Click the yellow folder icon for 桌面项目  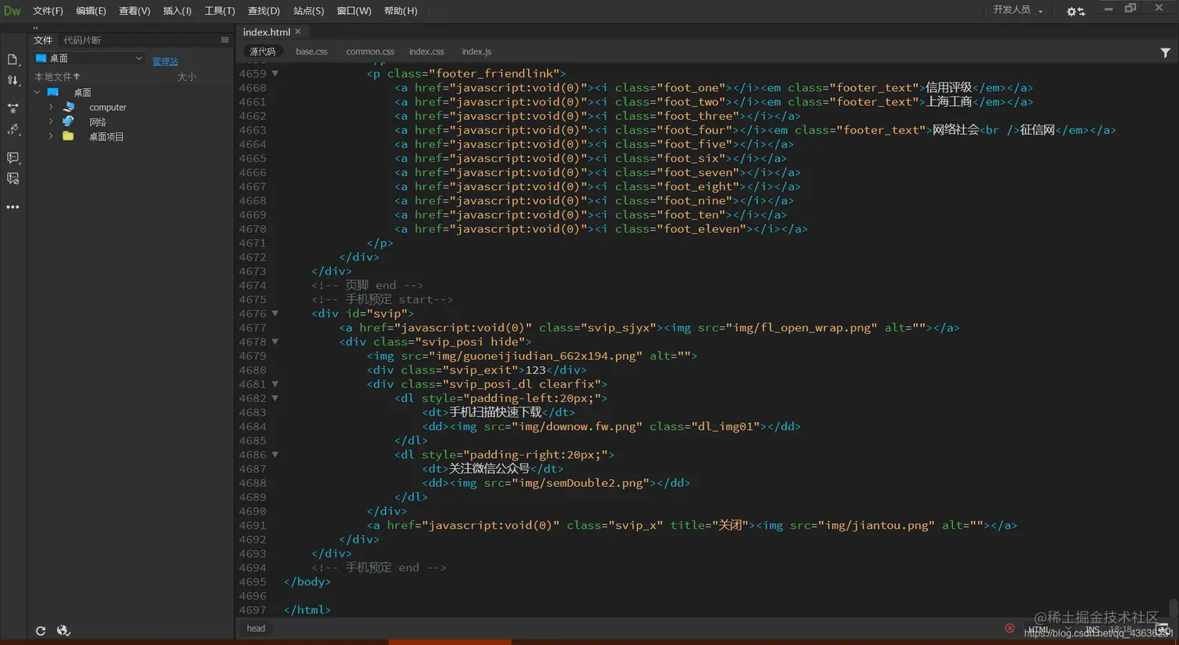coord(69,136)
